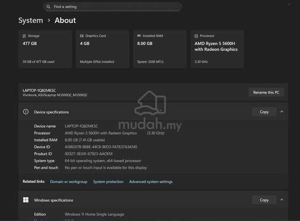The height and width of the screenshot is (221, 300).
Task: Focus the Find a setting search box
Action: point(112,7)
